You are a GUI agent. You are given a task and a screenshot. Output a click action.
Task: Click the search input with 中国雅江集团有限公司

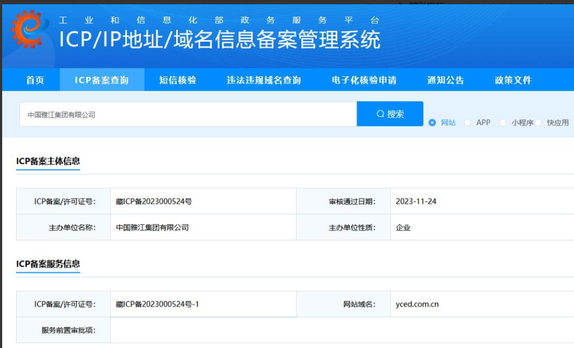tap(188, 115)
